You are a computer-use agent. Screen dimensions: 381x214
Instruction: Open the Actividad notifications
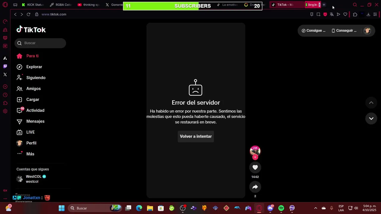(30, 110)
